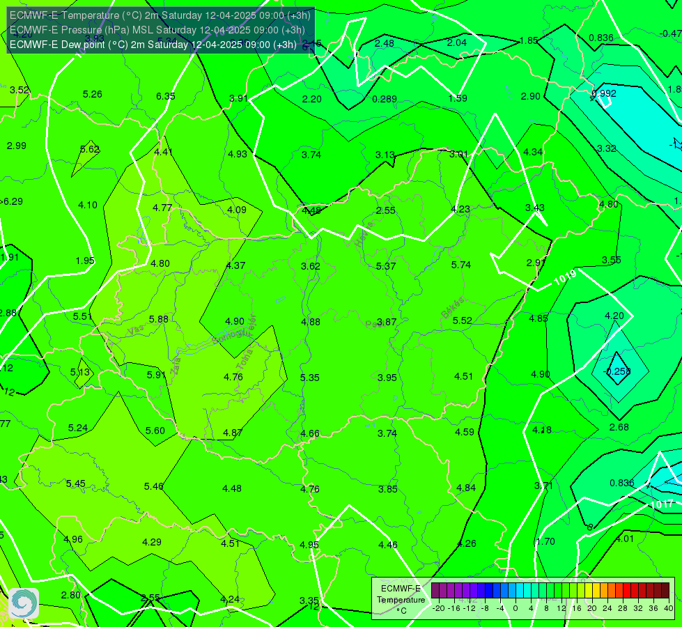Click the ECMWF-E Temperature legend title
Viewport: 682px width, 627px height.
pos(401,594)
